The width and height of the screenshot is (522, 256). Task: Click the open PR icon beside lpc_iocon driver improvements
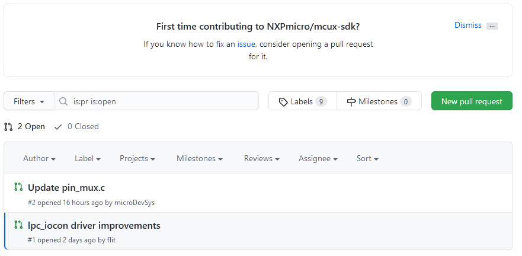[x=18, y=225]
